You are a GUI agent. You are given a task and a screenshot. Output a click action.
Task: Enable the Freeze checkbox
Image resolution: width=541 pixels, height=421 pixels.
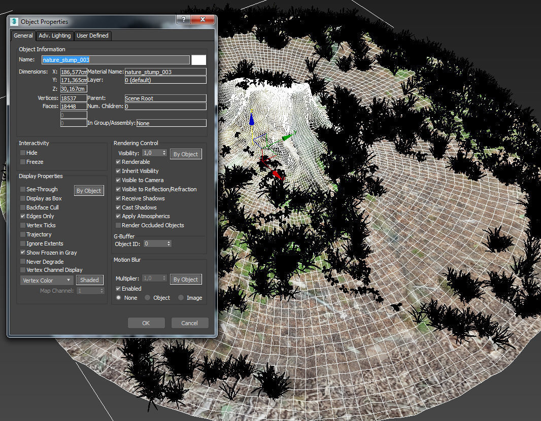pos(23,162)
